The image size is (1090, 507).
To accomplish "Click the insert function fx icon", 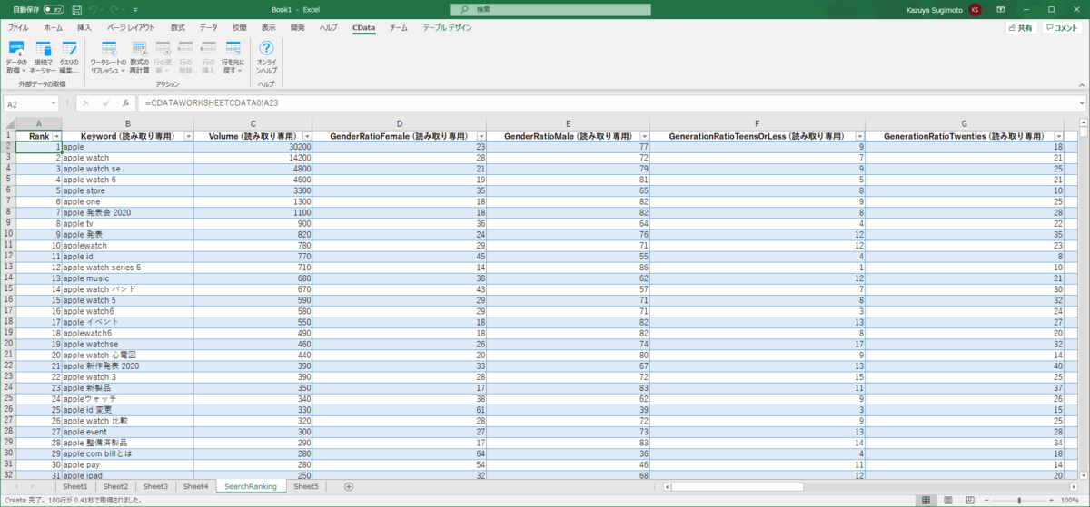I will (126, 103).
